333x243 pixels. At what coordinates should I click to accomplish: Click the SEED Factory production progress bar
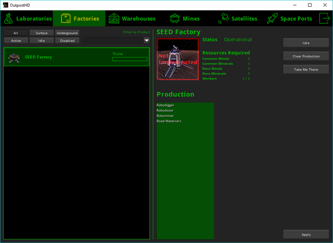click(x=130, y=59)
